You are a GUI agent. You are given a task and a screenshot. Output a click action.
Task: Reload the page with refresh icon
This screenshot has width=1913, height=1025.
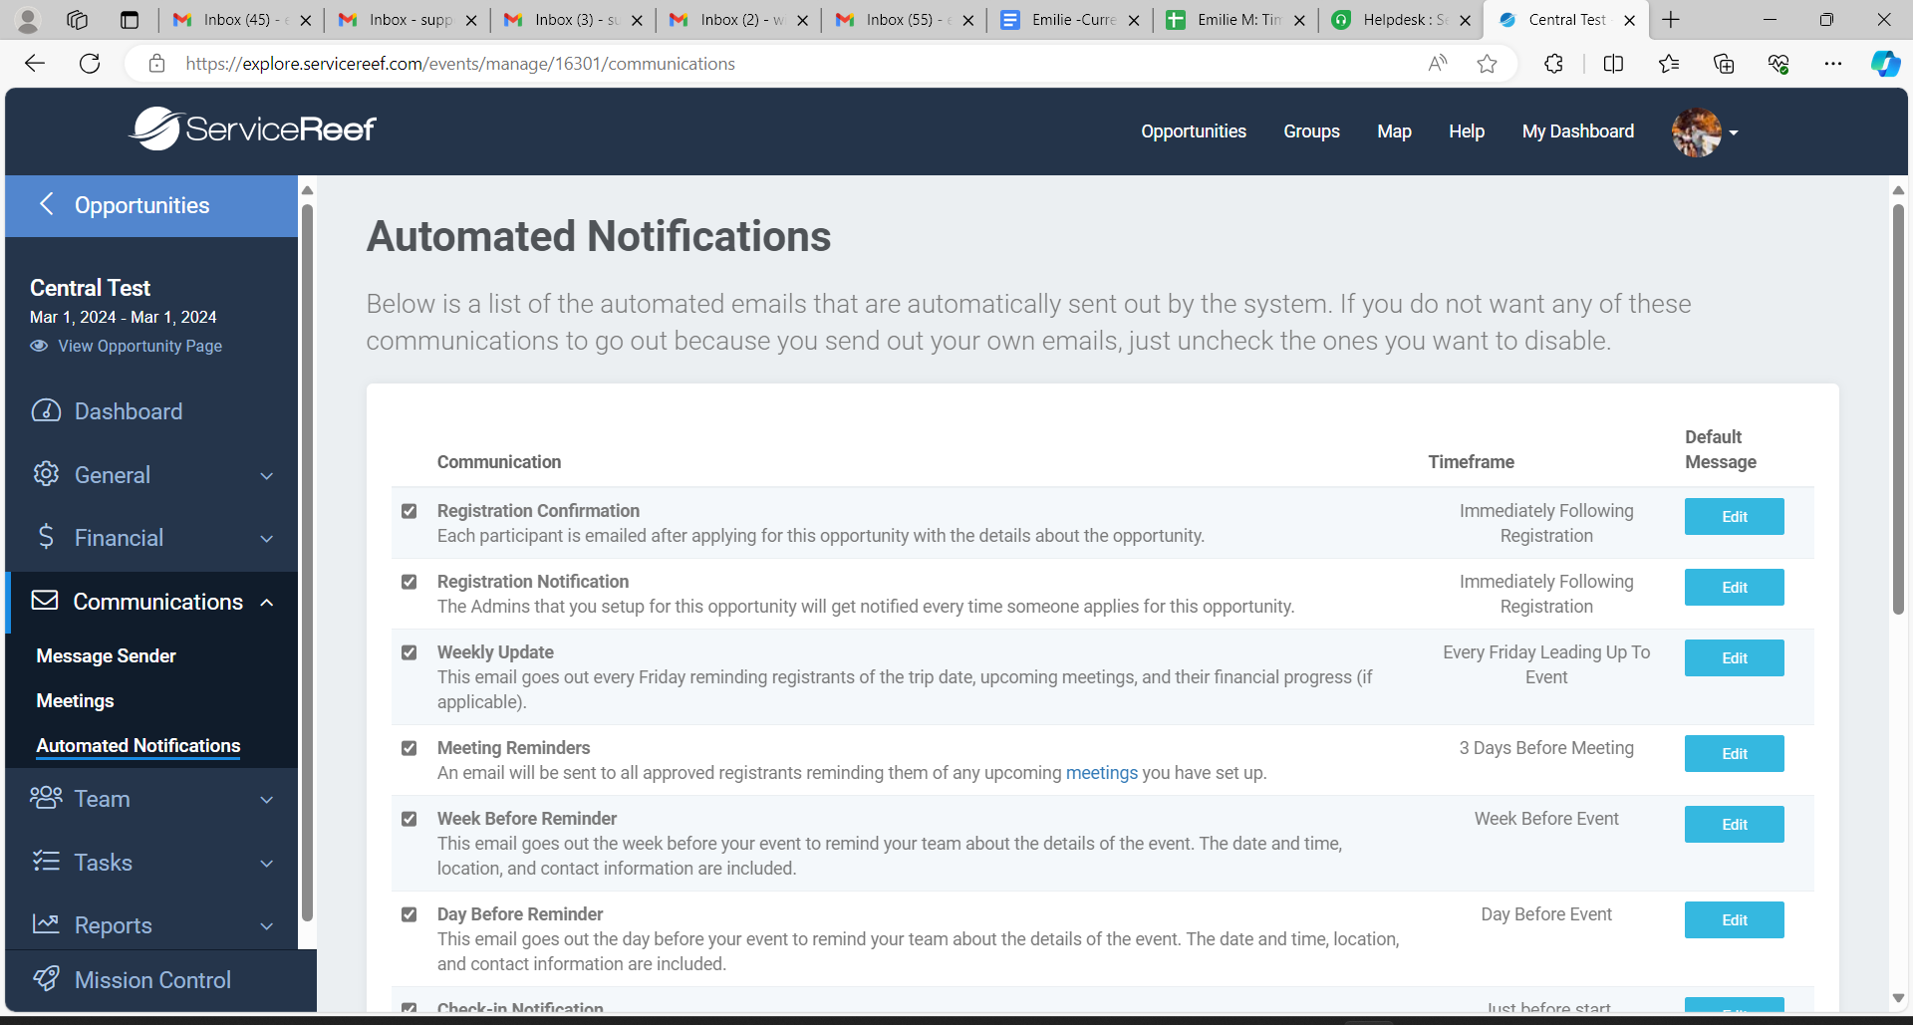click(x=90, y=64)
